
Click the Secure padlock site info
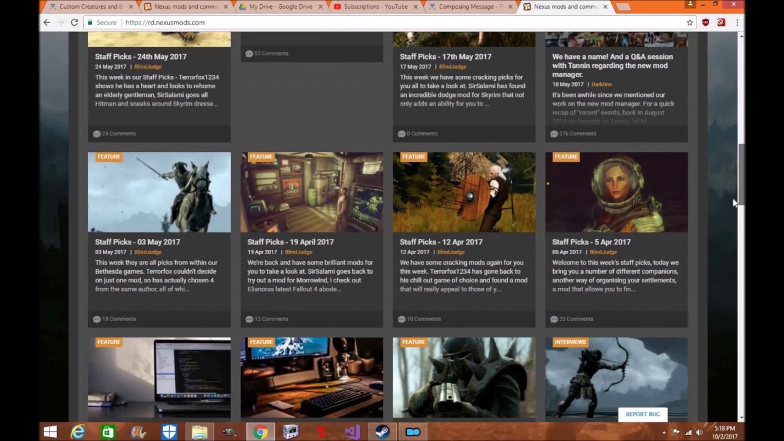[x=102, y=22]
